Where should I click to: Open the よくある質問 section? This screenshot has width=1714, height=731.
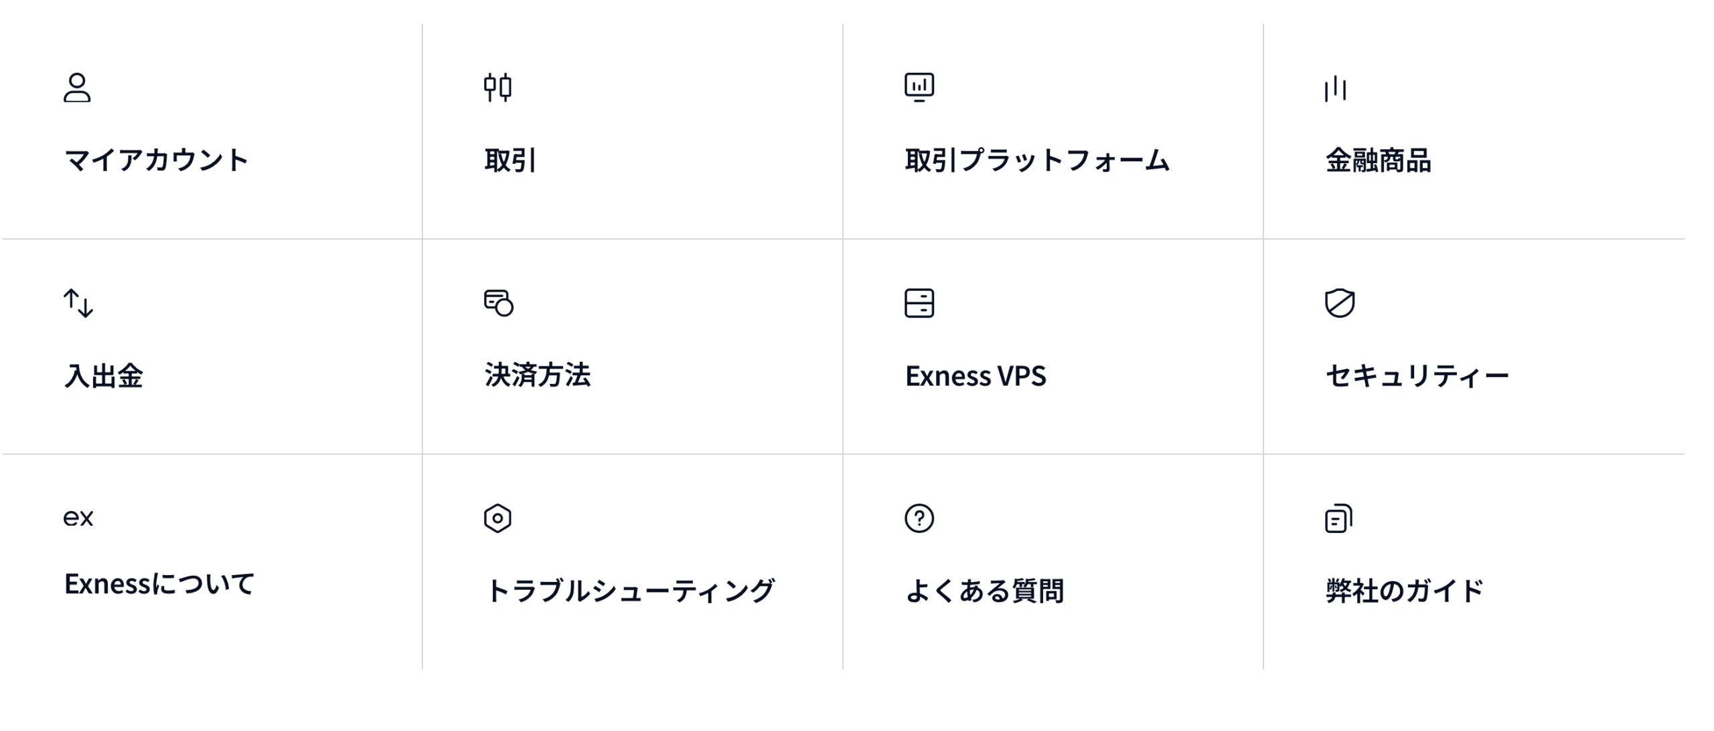click(x=984, y=591)
